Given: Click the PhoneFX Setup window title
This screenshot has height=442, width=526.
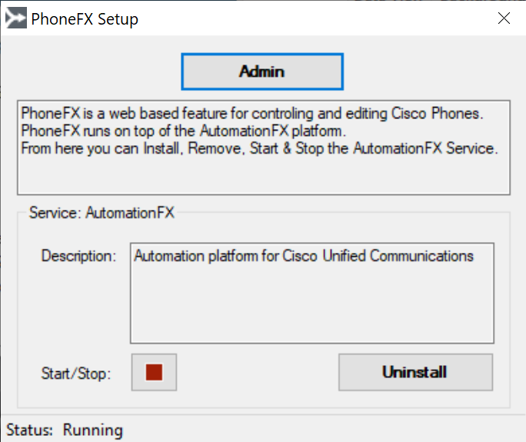Looking at the screenshot, I should pyautogui.click(x=85, y=18).
